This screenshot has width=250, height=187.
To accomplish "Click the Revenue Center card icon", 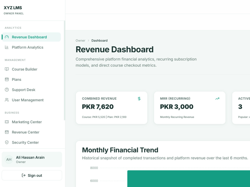I will pos(7,132).
